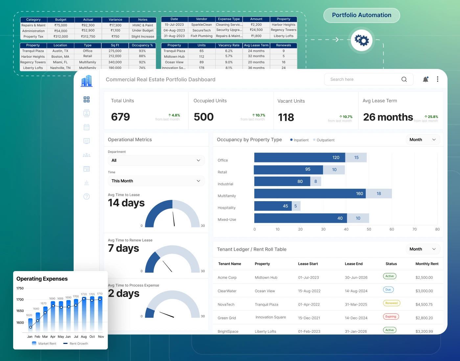Sort by Monthly Rent column header

click(427, 264)
